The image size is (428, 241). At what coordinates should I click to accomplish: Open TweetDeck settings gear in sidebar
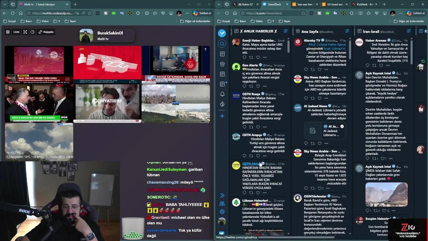(x=222, y=212)
